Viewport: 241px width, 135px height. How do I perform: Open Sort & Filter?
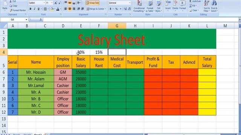tap(207, 6)
